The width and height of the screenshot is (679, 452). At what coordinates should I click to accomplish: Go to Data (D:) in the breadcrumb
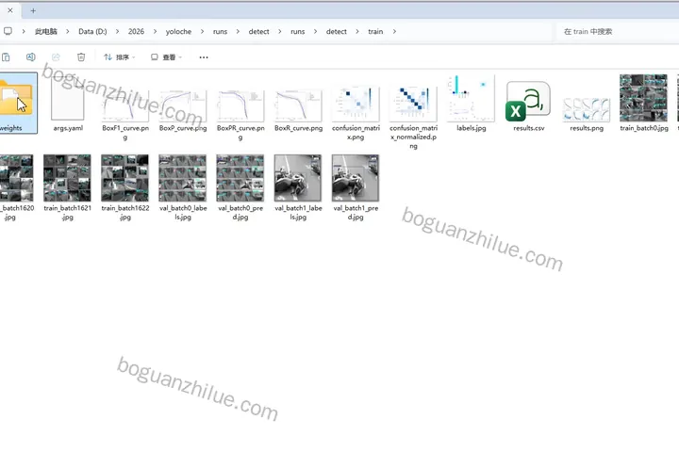click(x=92, y=32)
